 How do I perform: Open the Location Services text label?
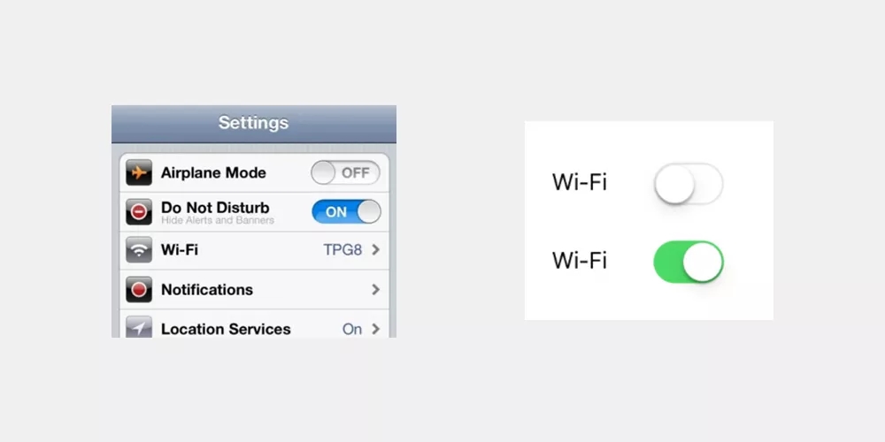pos(226,329)
